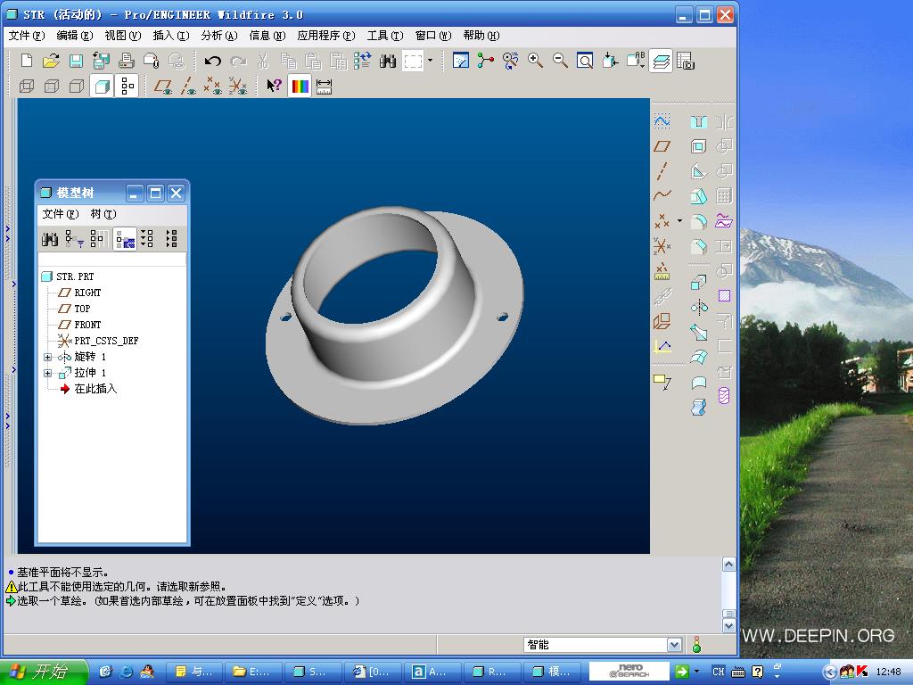Switch to no hidden display mode
This screenshot has height=685, width=913.
77,87
